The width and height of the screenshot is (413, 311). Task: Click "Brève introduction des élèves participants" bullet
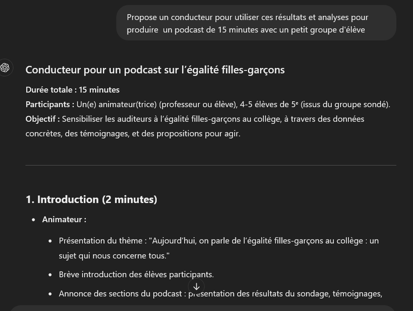136,275
